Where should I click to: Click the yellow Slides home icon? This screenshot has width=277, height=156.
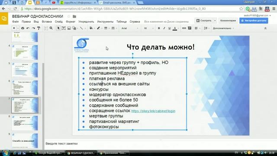click(x=4, y=18)
